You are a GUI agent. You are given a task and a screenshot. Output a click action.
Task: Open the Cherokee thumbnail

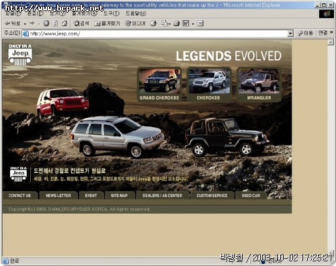(209, 85)
